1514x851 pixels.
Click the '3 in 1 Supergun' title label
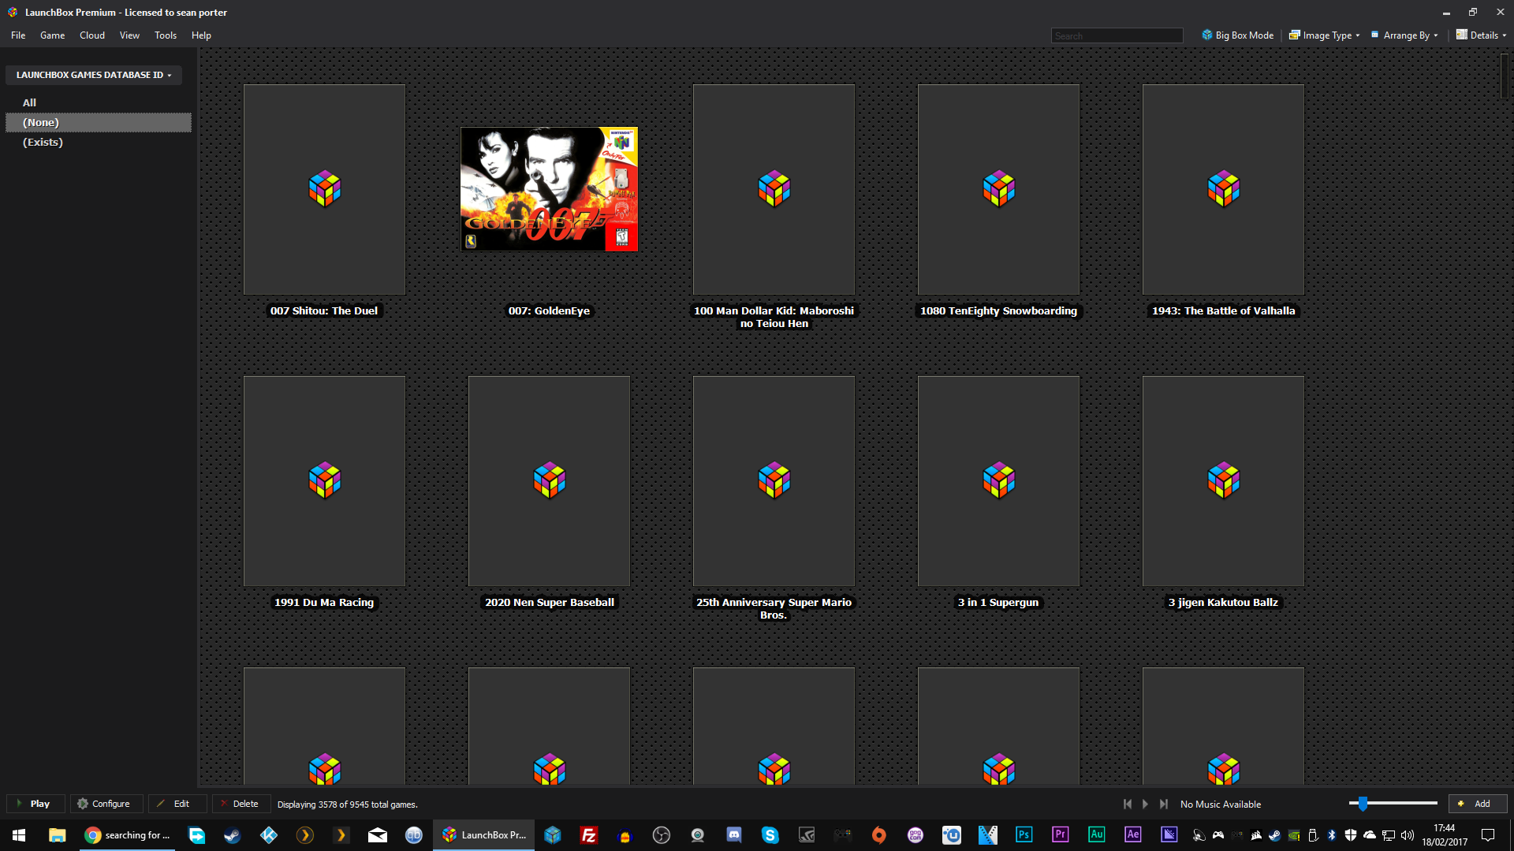[x=998, y=602]
